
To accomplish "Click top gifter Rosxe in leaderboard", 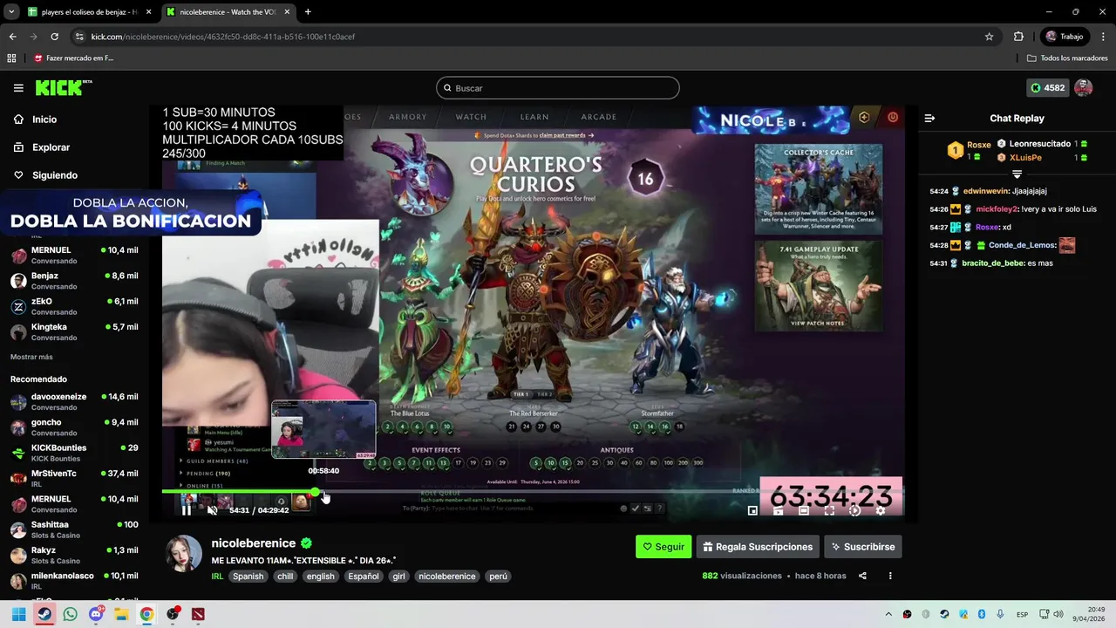I will 979,145.
